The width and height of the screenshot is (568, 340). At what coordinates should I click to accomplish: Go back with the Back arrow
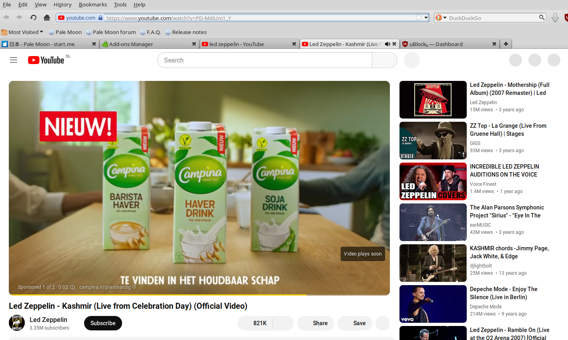tap(6, 18)
